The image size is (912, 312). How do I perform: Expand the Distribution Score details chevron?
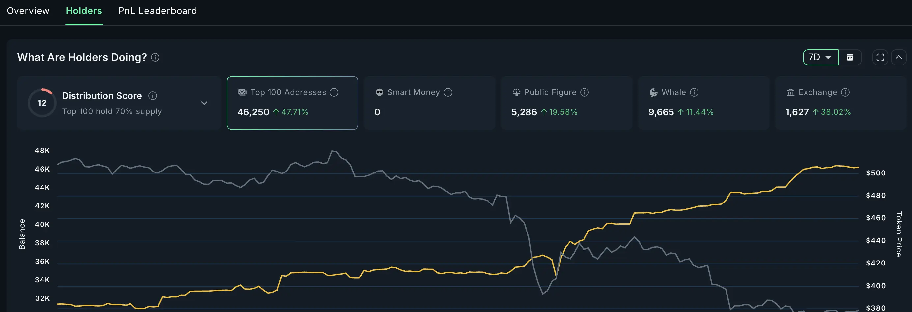204,103
